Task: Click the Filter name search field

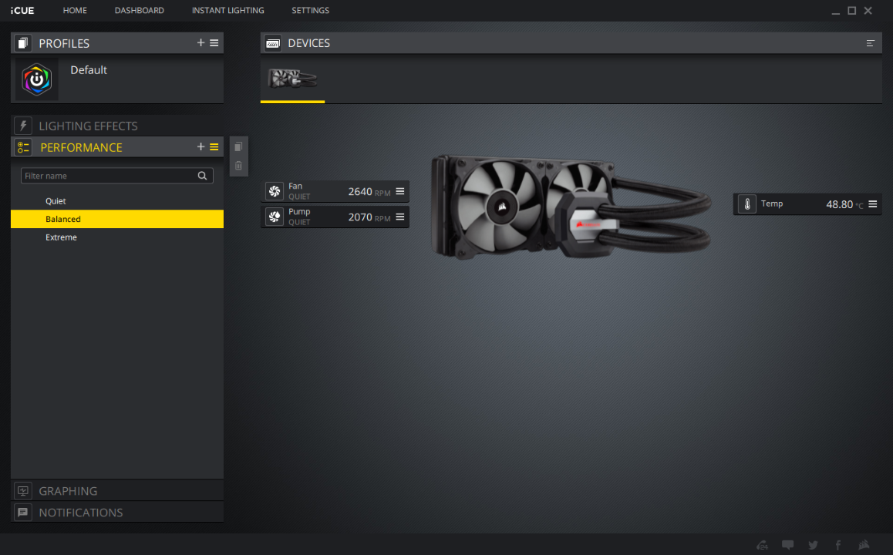Action: coord(108,176)
